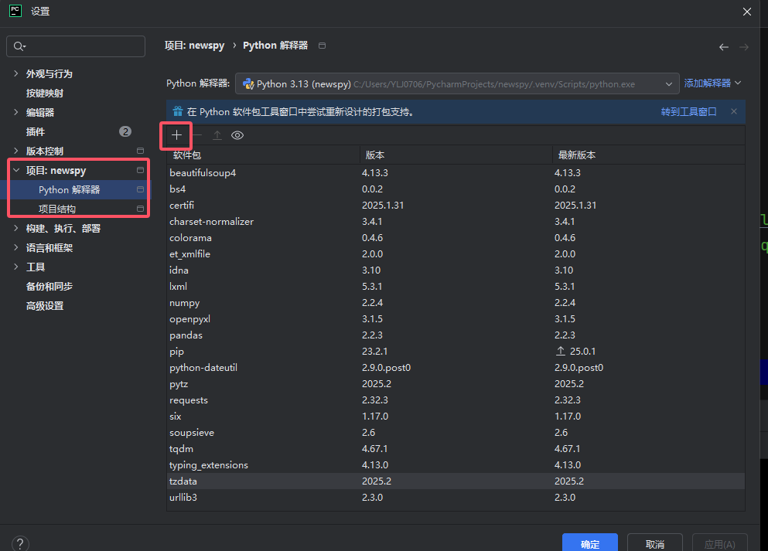Select Python 解释器 tree item
Image resolution: width=768 pixels, height=551 pixels.
[x=76, y=190]
